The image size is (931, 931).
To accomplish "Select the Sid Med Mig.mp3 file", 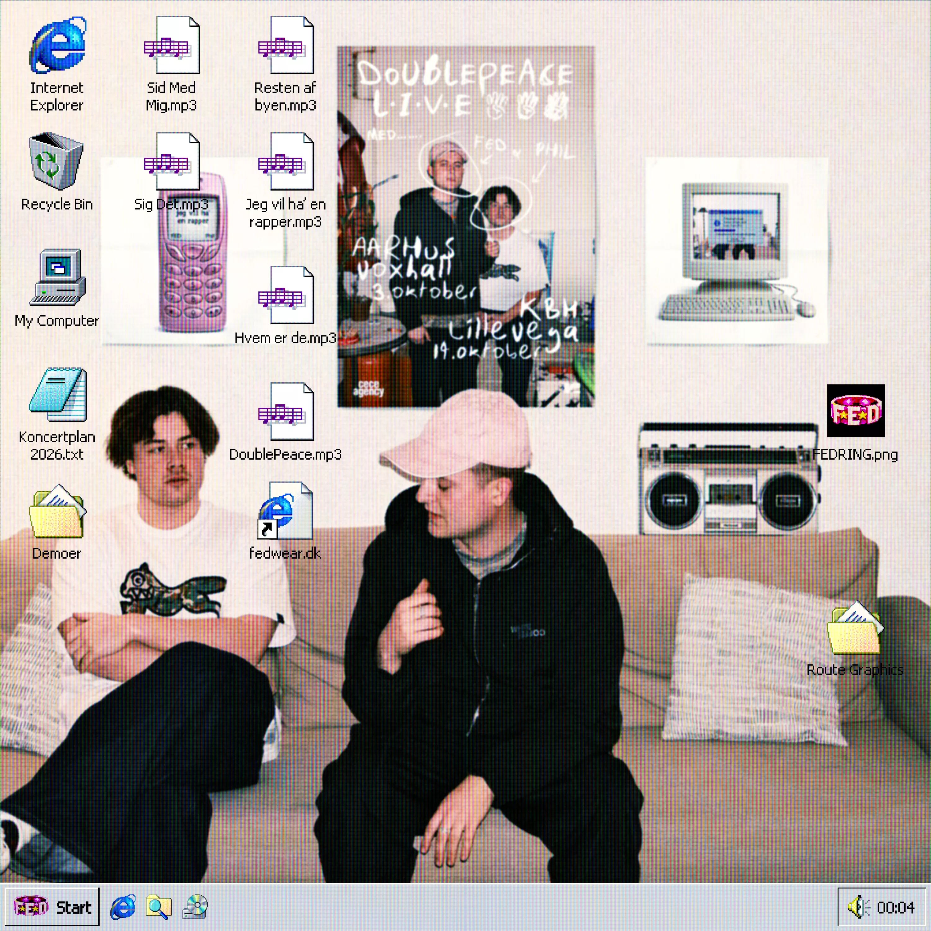I will pos(172,46).
